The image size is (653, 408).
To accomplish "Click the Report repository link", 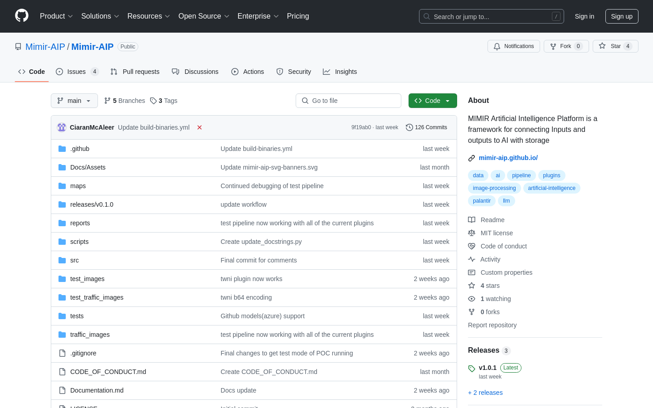I will [492, 325].
